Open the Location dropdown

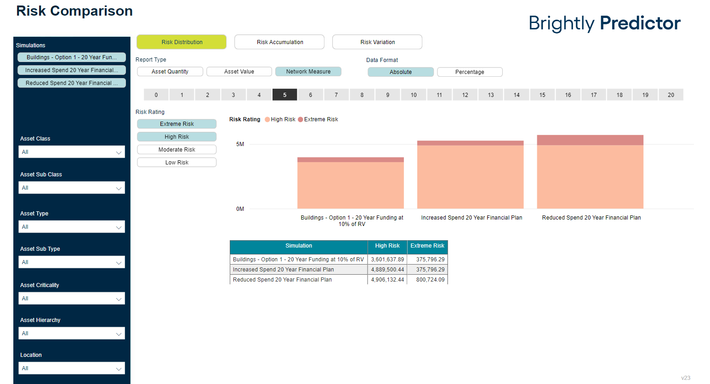72,368
